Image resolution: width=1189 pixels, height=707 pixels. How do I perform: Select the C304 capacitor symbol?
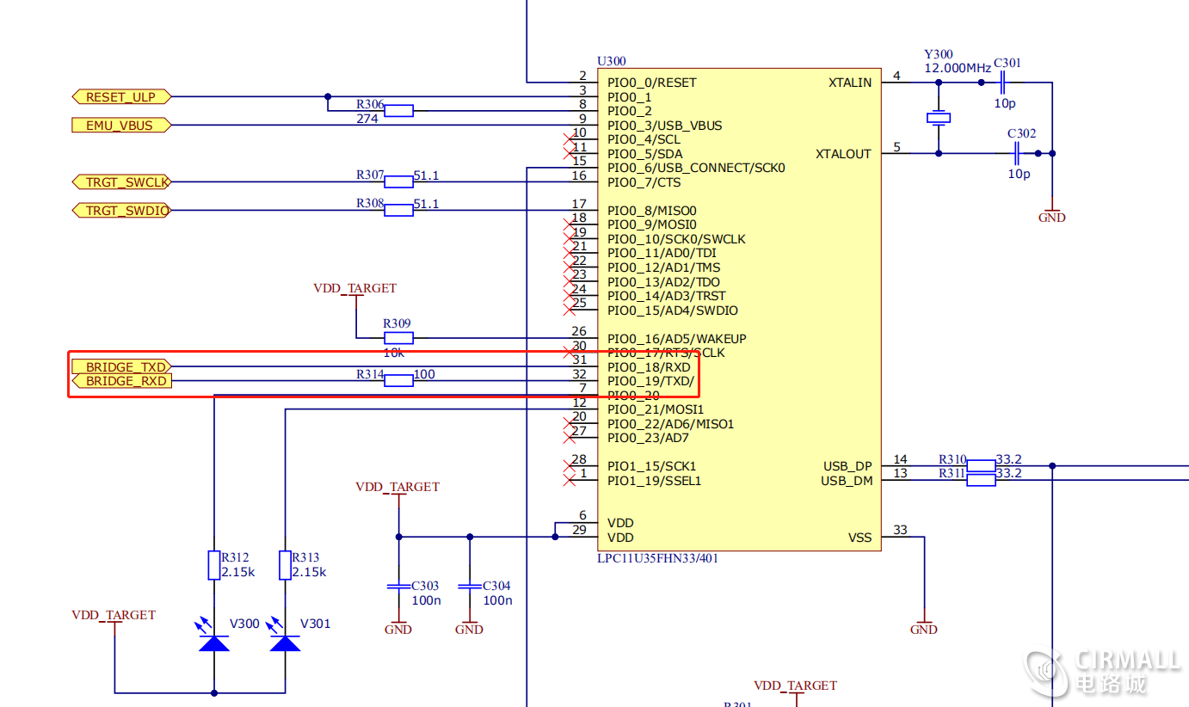pyautogui.click(x=469, y=586)
